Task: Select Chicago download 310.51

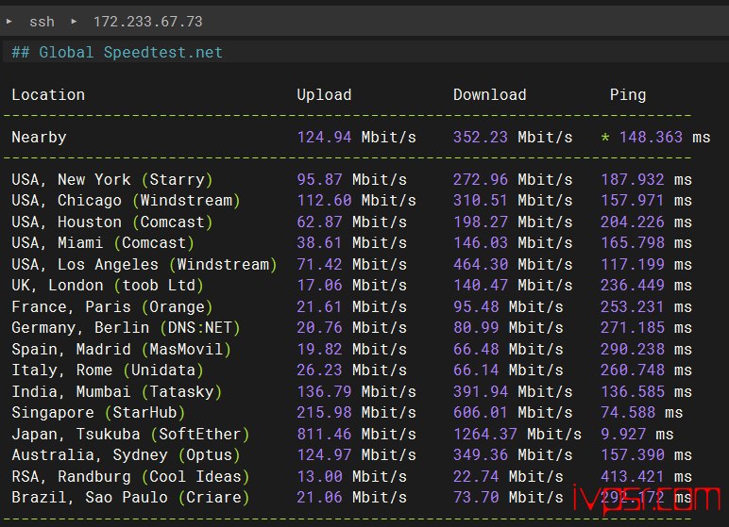Action: coord(481,201)
